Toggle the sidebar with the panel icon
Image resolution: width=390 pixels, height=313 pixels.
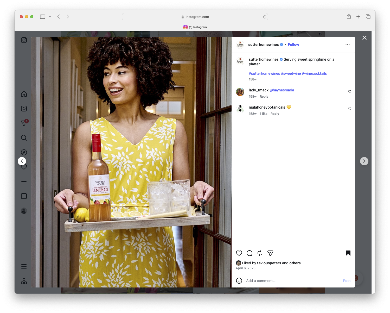pos(42,16)
